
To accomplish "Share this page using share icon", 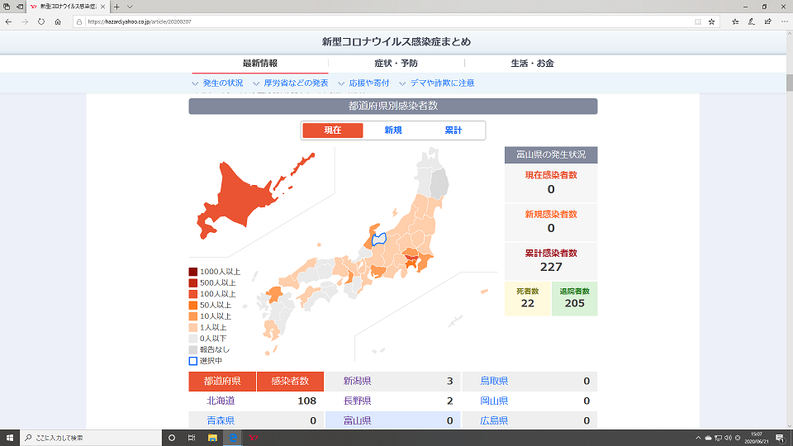I will [x=767, y=21].
